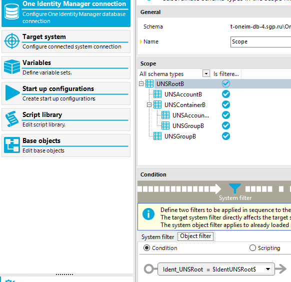Toggle the filtered checkmark for UNSContainerB

226,104
